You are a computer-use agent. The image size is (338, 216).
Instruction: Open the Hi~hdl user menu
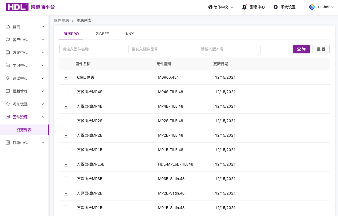[x=321, y=7]
